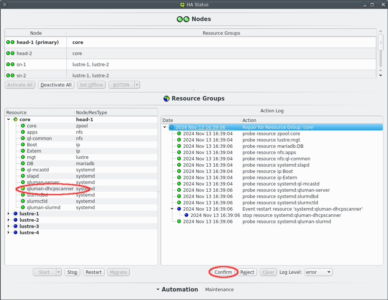
Task: Select the slurmctld resource row
Action: 37,201
